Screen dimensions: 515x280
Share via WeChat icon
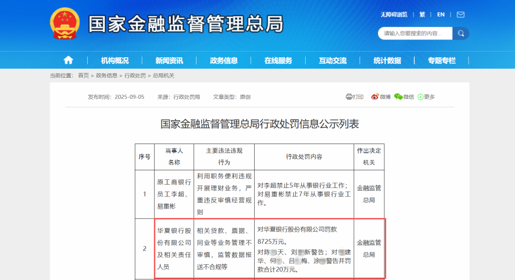(x=398, y=97)
